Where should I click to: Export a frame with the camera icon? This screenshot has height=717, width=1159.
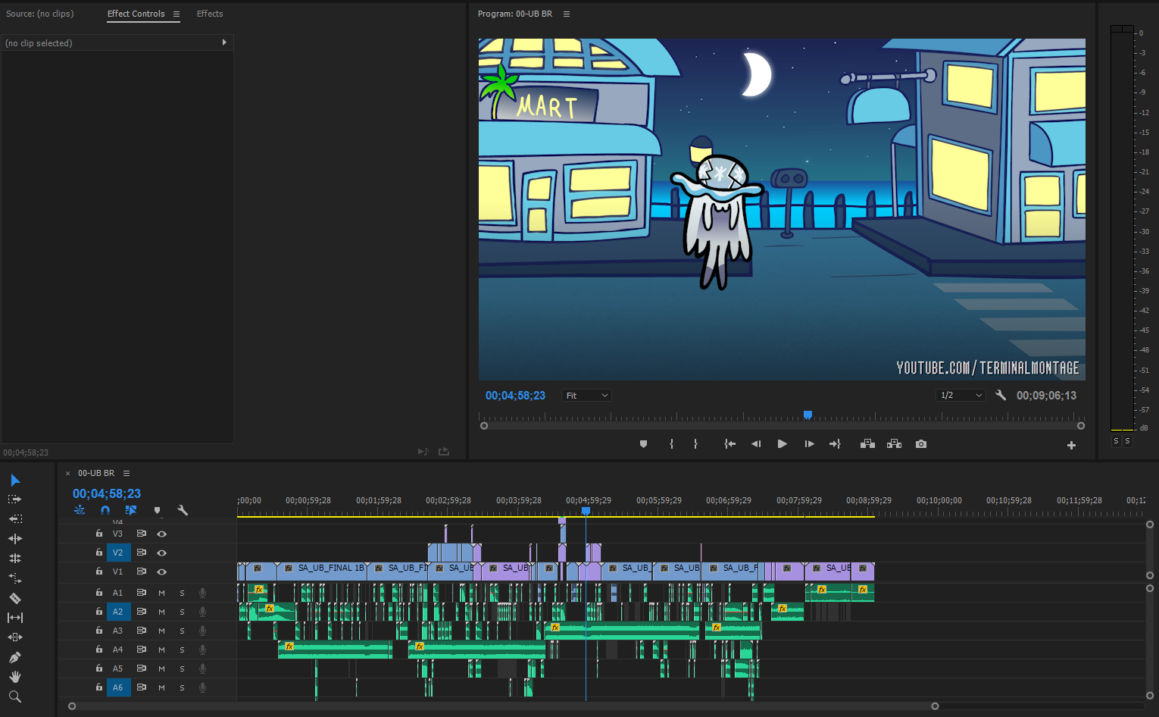(921, 444)
